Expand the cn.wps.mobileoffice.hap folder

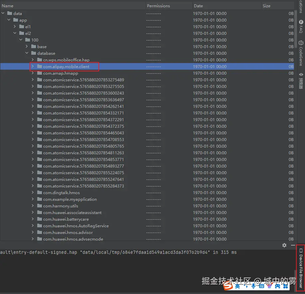click(x=33, y=60)
